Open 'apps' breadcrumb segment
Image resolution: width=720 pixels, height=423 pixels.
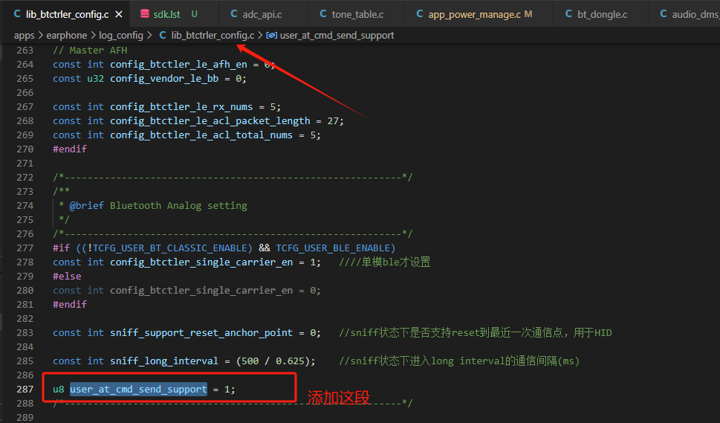point(24,36)
